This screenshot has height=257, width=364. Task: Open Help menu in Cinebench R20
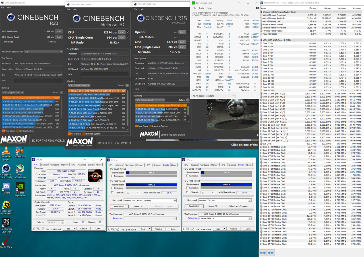[x=75, y=9]
